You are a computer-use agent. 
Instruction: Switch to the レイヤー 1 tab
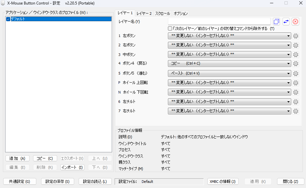(125, 13)
